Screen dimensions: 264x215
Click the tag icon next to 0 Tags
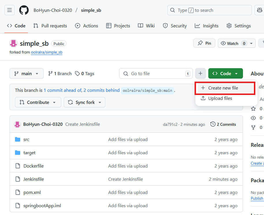tap(77, 74)
